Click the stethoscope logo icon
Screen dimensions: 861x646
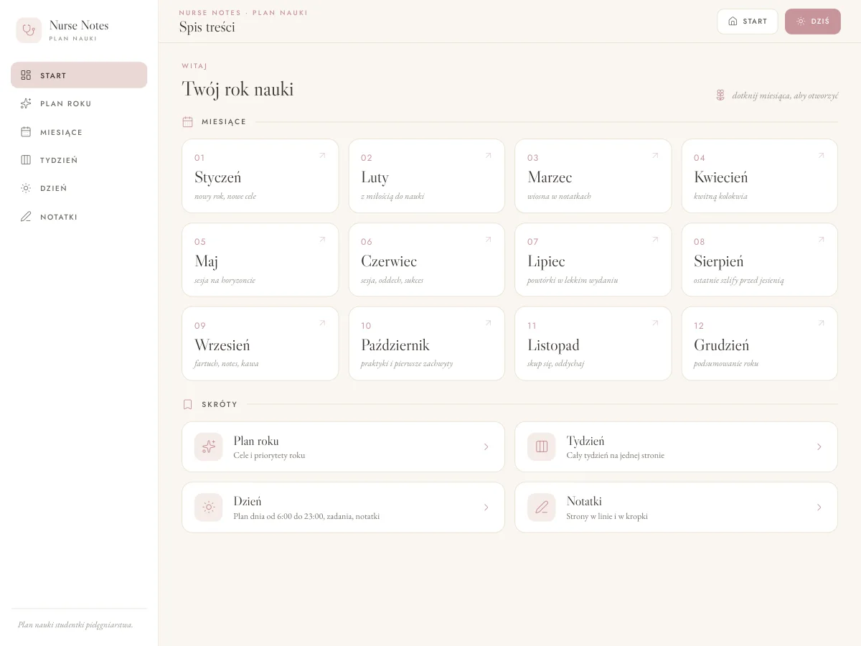tap(29, 30)
